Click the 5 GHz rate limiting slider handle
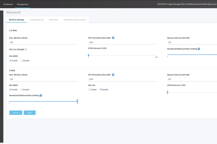 click(x=77, y=101)
